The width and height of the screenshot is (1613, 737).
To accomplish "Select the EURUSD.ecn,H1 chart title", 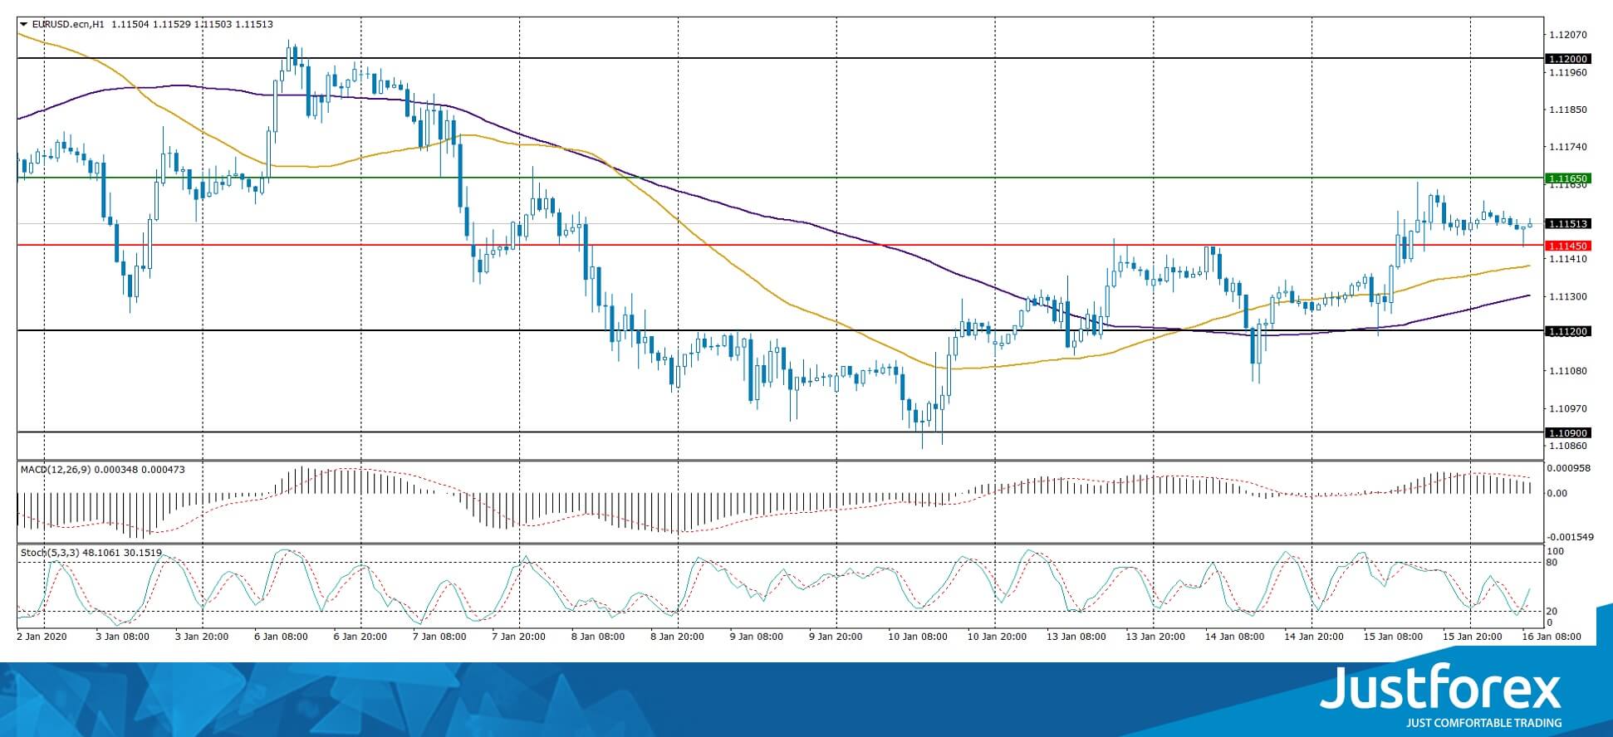I will tap(68, 25).
